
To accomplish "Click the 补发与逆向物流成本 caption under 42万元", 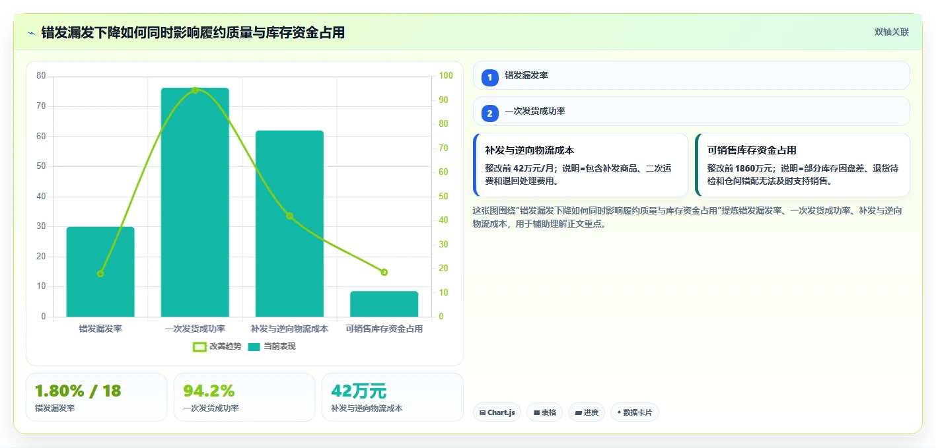I will click(367, 408).
